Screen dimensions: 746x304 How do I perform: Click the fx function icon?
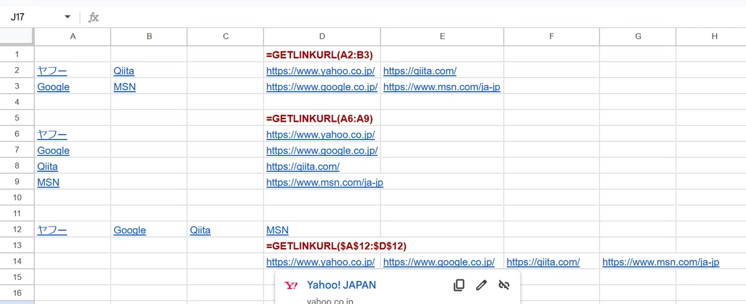point(93,17)
